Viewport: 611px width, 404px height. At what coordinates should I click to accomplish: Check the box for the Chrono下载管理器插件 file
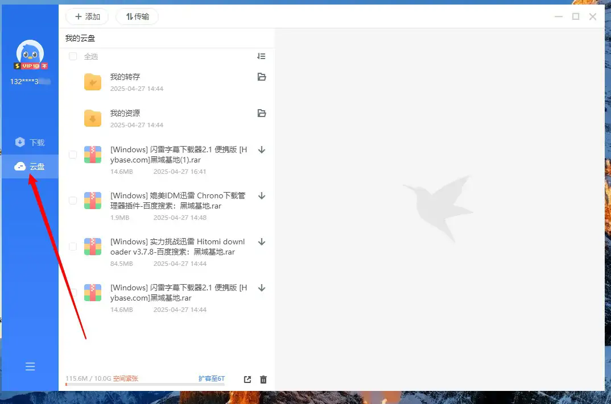(x=73, y=201)
